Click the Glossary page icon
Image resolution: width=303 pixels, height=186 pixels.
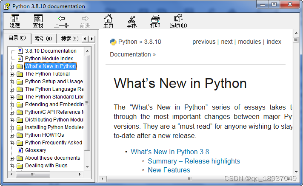20,150
